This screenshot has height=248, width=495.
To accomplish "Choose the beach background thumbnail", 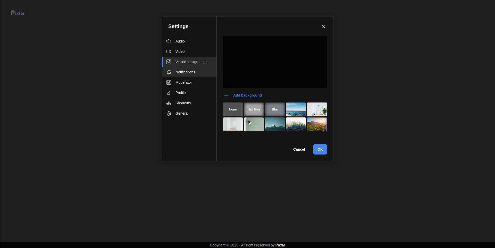I will coord(296,109).
